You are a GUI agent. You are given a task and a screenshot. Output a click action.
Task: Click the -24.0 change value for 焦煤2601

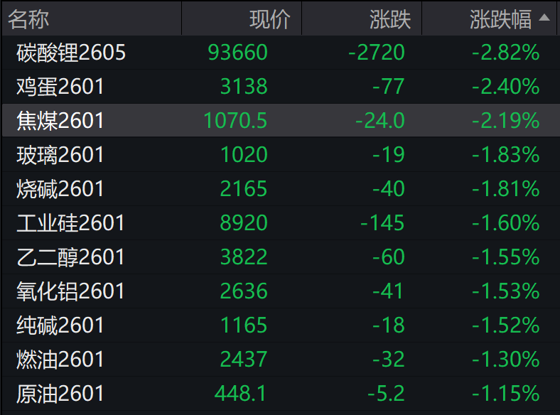point(380,121)
